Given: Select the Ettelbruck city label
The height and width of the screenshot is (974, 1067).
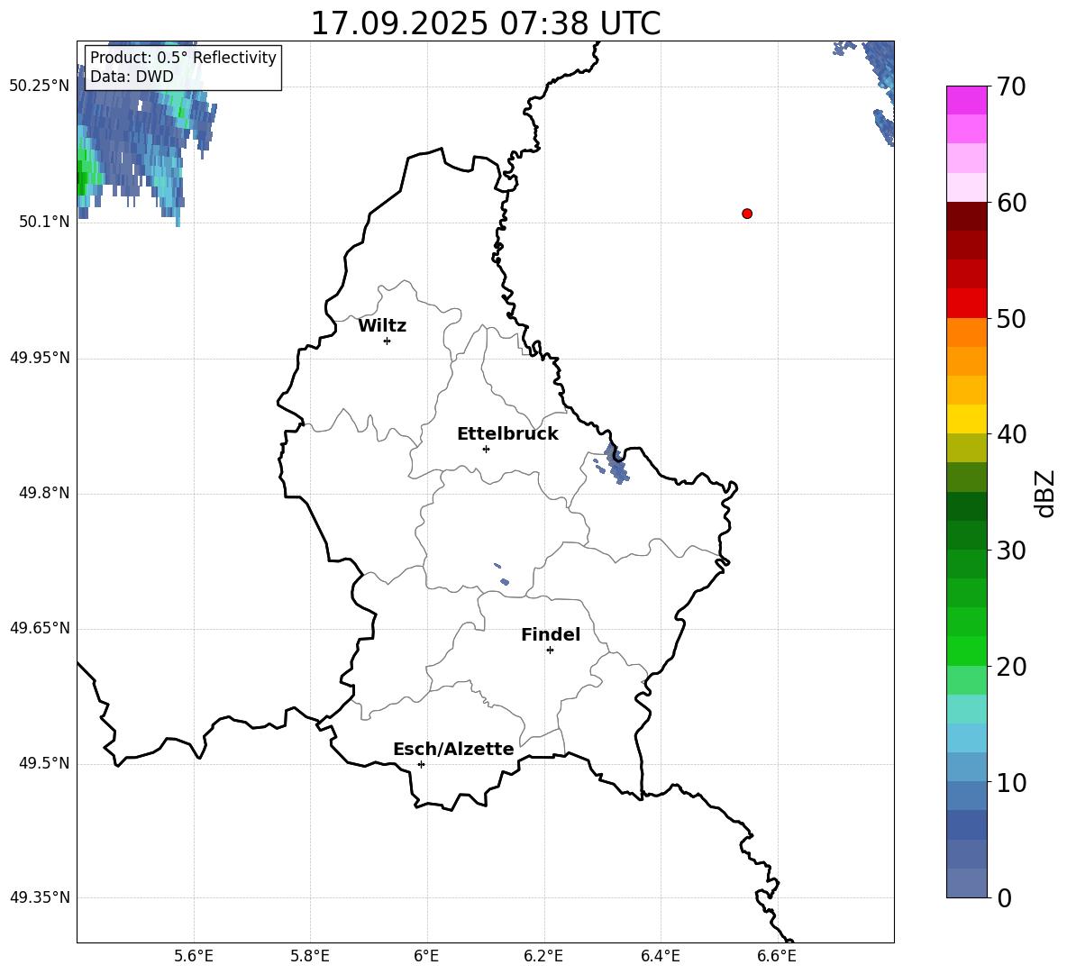Looking at the screenshot, I should click(507, 434).
